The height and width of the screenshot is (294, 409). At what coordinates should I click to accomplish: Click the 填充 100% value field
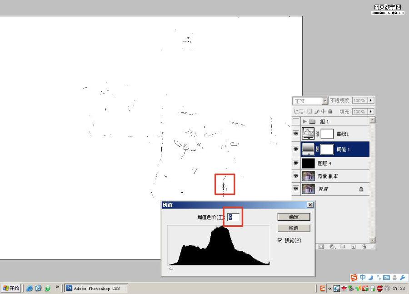pos(360,112)
